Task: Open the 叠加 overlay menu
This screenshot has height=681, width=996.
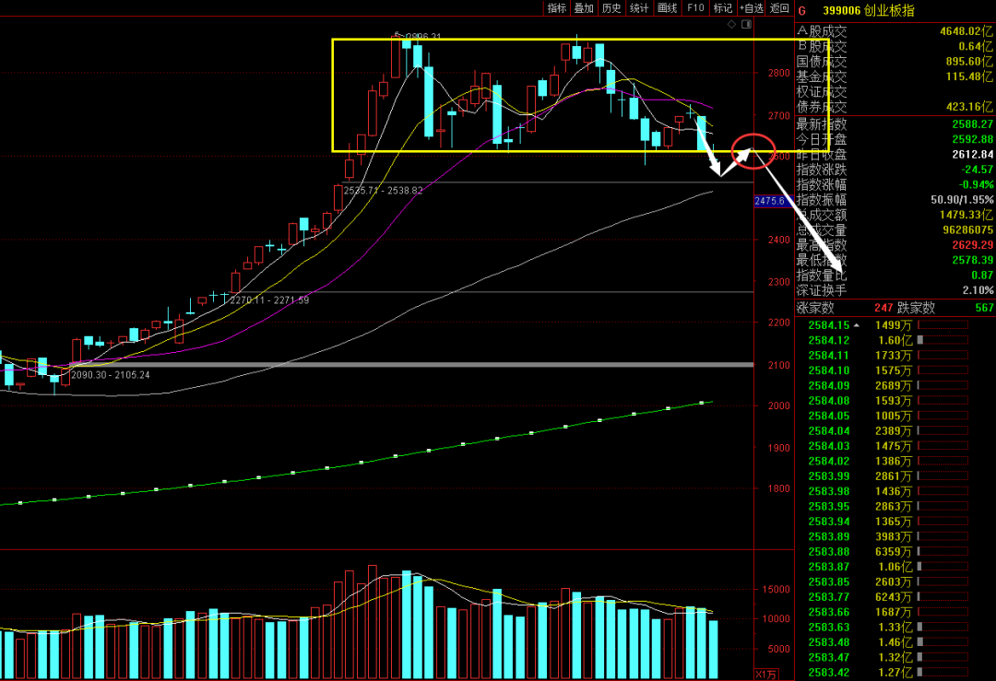Action: coord(584,8)
